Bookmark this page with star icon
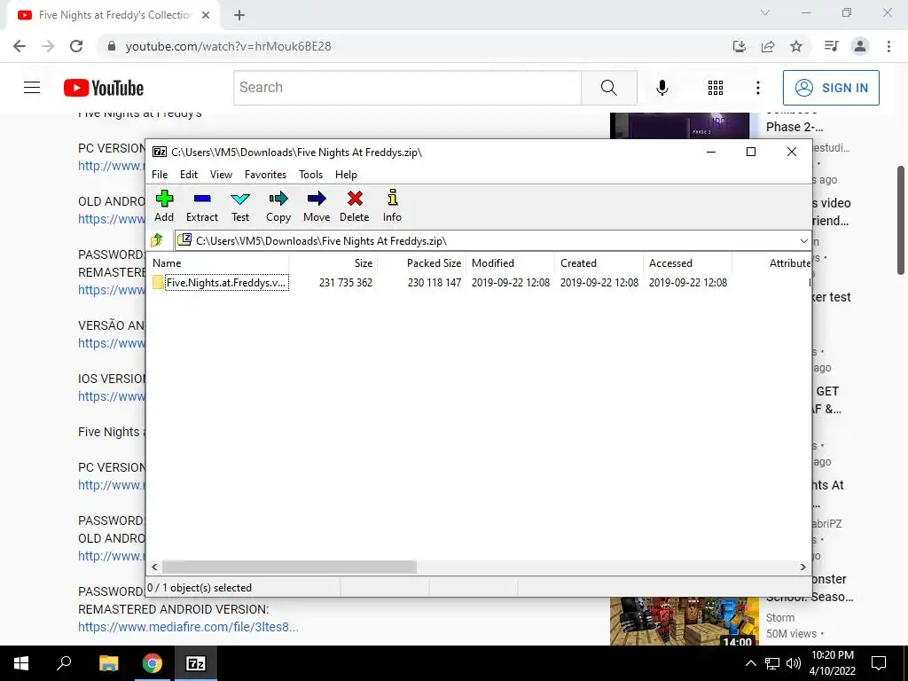Image resolution: width=908 pixels, height=681 pixels. tap(796, 46)
